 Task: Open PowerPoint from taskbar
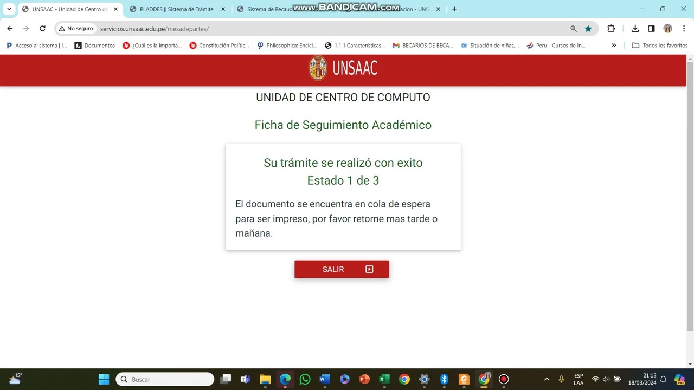tap(364, 379)
